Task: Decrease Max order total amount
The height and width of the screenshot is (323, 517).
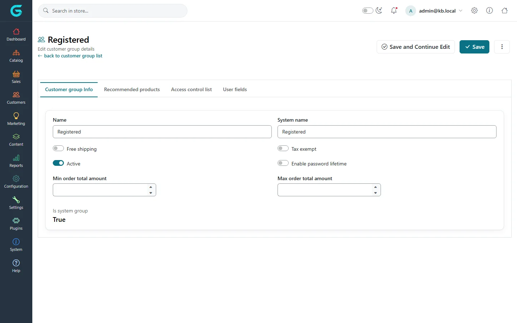Action: click(x=376, y=193)
